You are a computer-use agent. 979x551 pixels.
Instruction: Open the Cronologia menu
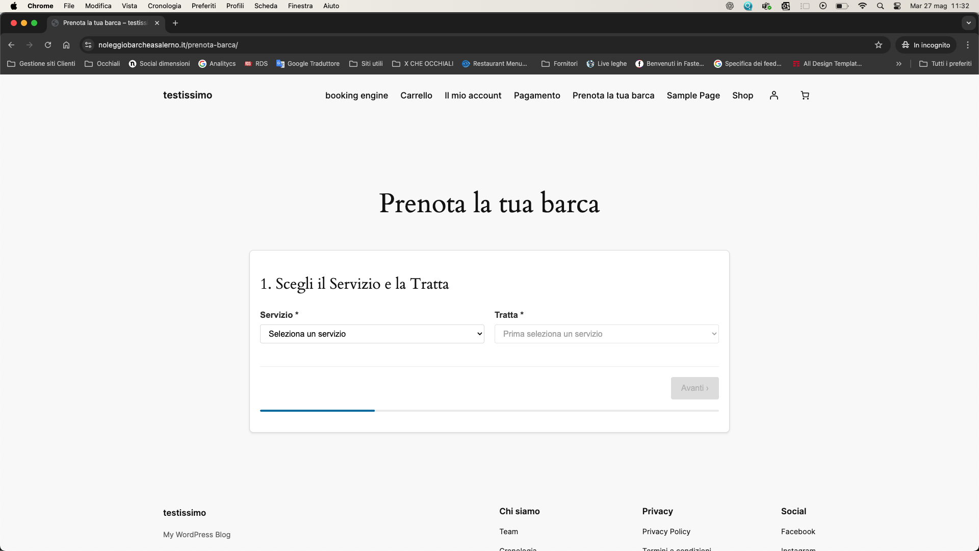coord(164,6)
